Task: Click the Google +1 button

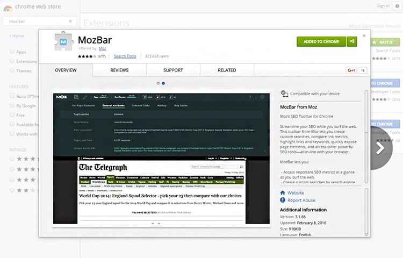Action: pos(351,70)
